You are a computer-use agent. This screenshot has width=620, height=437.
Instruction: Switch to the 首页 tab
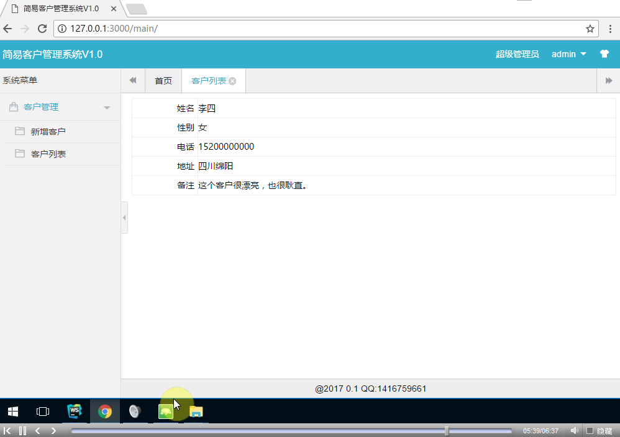(163, 81)
